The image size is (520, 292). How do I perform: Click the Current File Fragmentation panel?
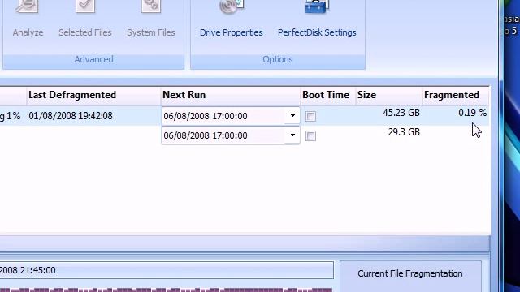click(x=410, y=276)
